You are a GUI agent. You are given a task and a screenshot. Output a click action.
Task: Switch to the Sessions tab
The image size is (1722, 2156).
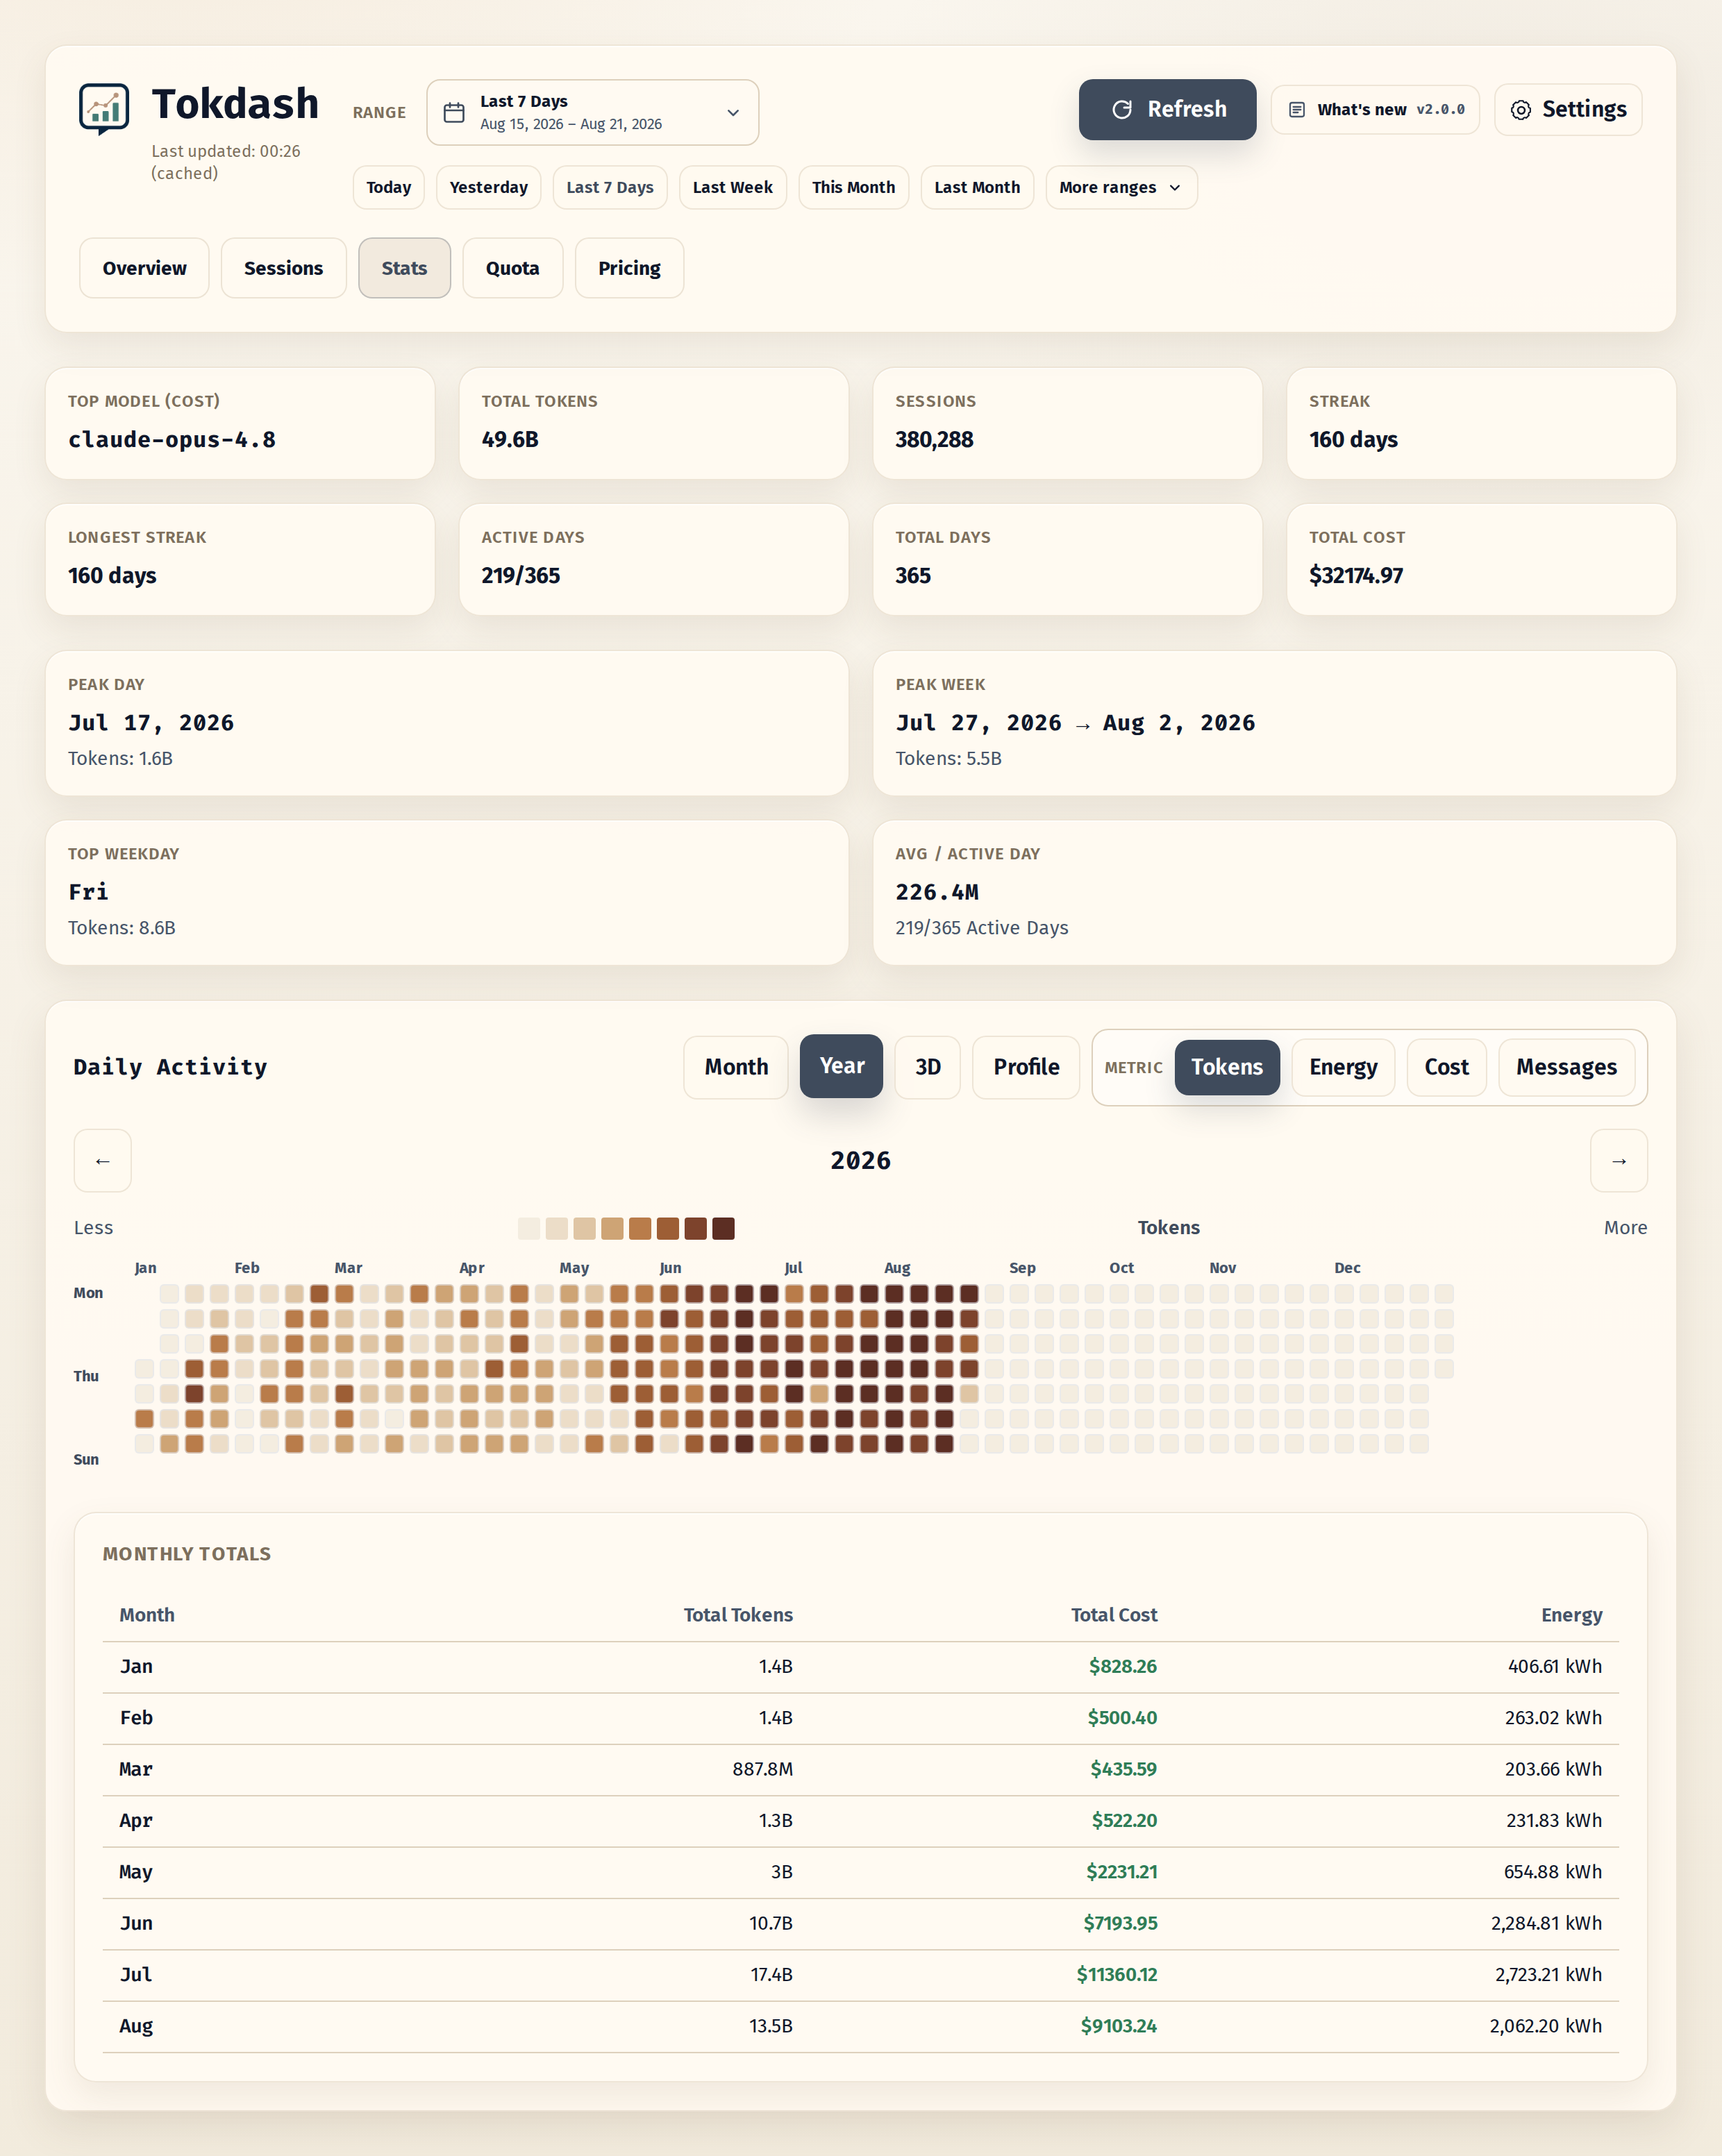(x=283, y=268)
